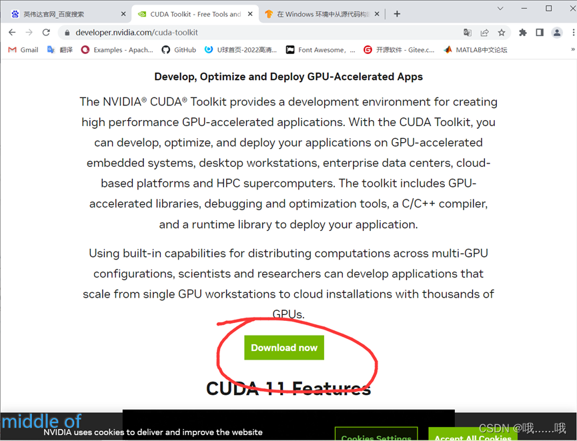
Task: Open the MATLAB中文论坛 bookmark
Action: click(x=476, y=49)
